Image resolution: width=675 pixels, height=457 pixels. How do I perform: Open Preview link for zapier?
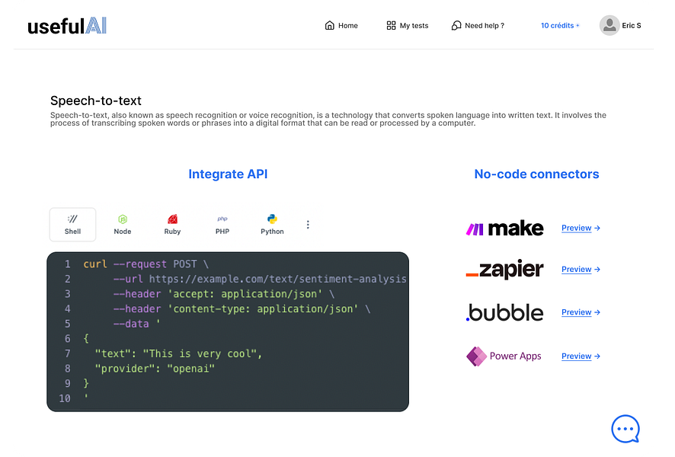(581, 270)
